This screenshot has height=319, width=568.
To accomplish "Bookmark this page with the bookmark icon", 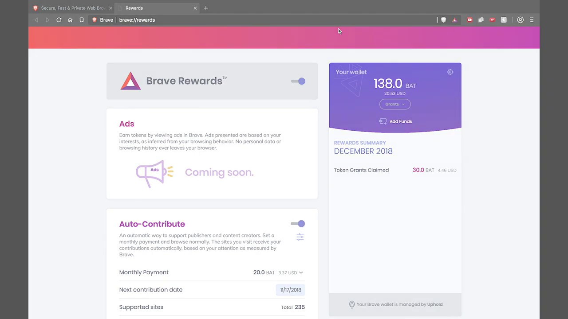I will pyautogui.click(x=82, y=20).
